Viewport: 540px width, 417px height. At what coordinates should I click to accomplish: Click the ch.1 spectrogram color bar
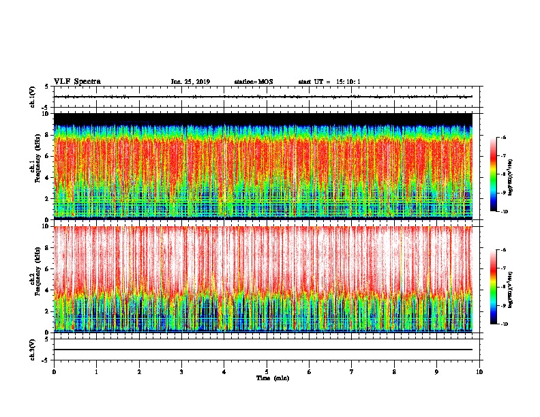coord(493,174)
